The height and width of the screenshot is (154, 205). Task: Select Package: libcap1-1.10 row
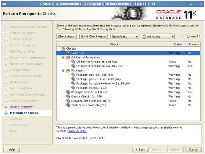coord(128,88)
